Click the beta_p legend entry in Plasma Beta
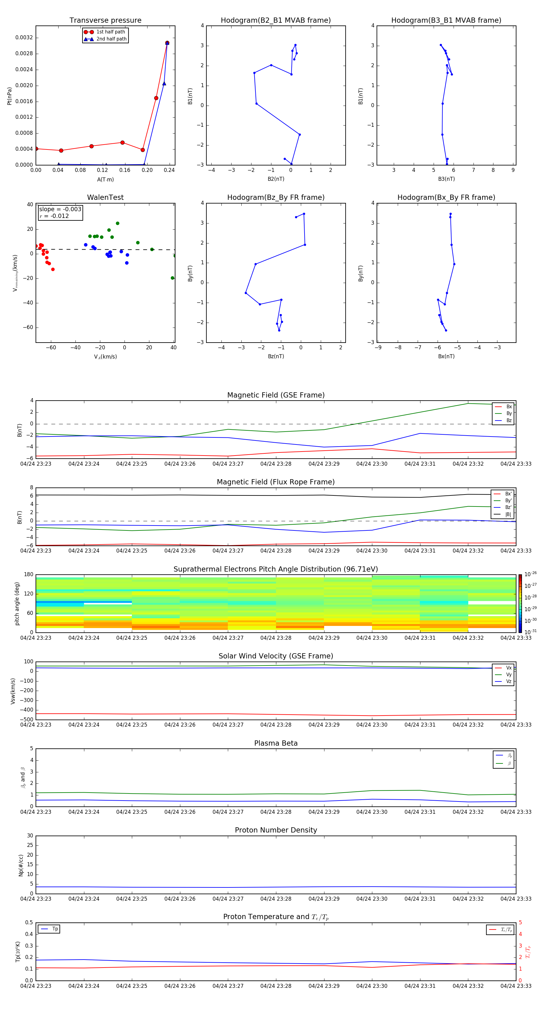552x1013 pixels. (x=504, y=755)
